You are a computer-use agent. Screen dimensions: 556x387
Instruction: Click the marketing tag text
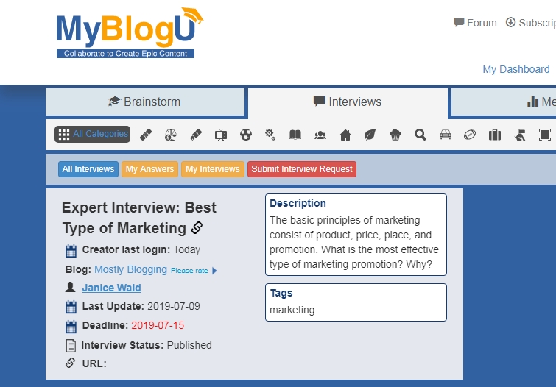click(292, 310)
